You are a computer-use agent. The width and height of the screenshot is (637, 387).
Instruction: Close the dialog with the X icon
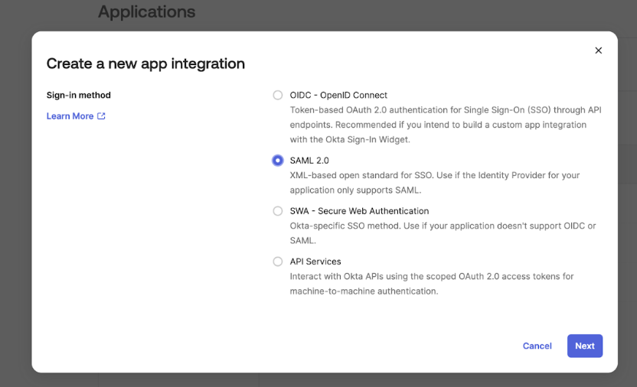pos(598,50)
